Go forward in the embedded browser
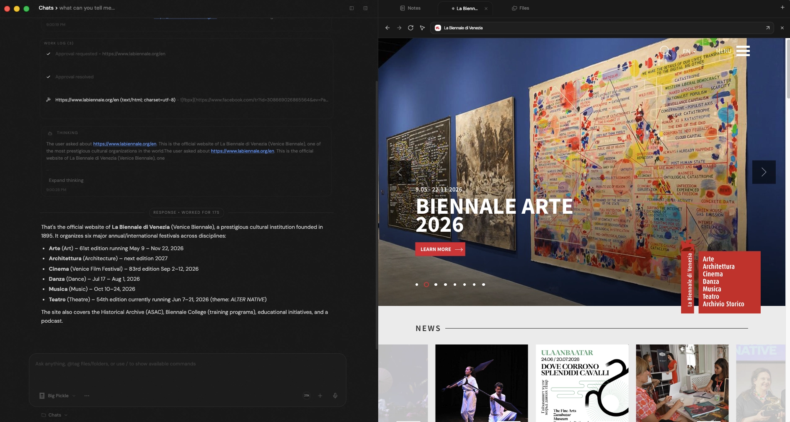The width and height of the screenshot is (790, 422). tap(399, 28)
